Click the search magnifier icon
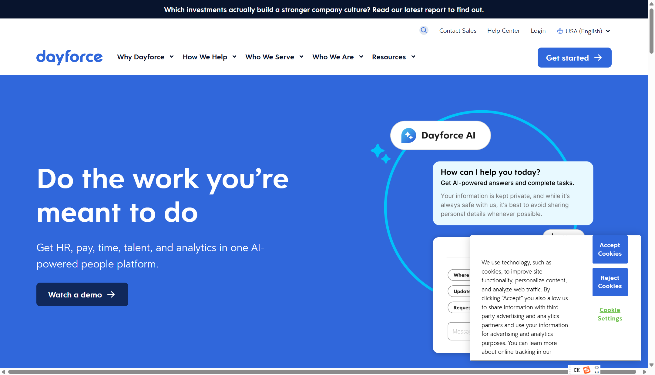This screenshot has height=375, width=655. click(x=424, y=30)
